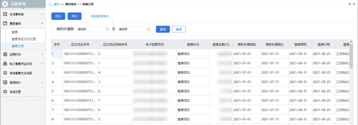Click the 系统设置 gear icon
This screenshot has height=125, width=358.
(5, 92)
